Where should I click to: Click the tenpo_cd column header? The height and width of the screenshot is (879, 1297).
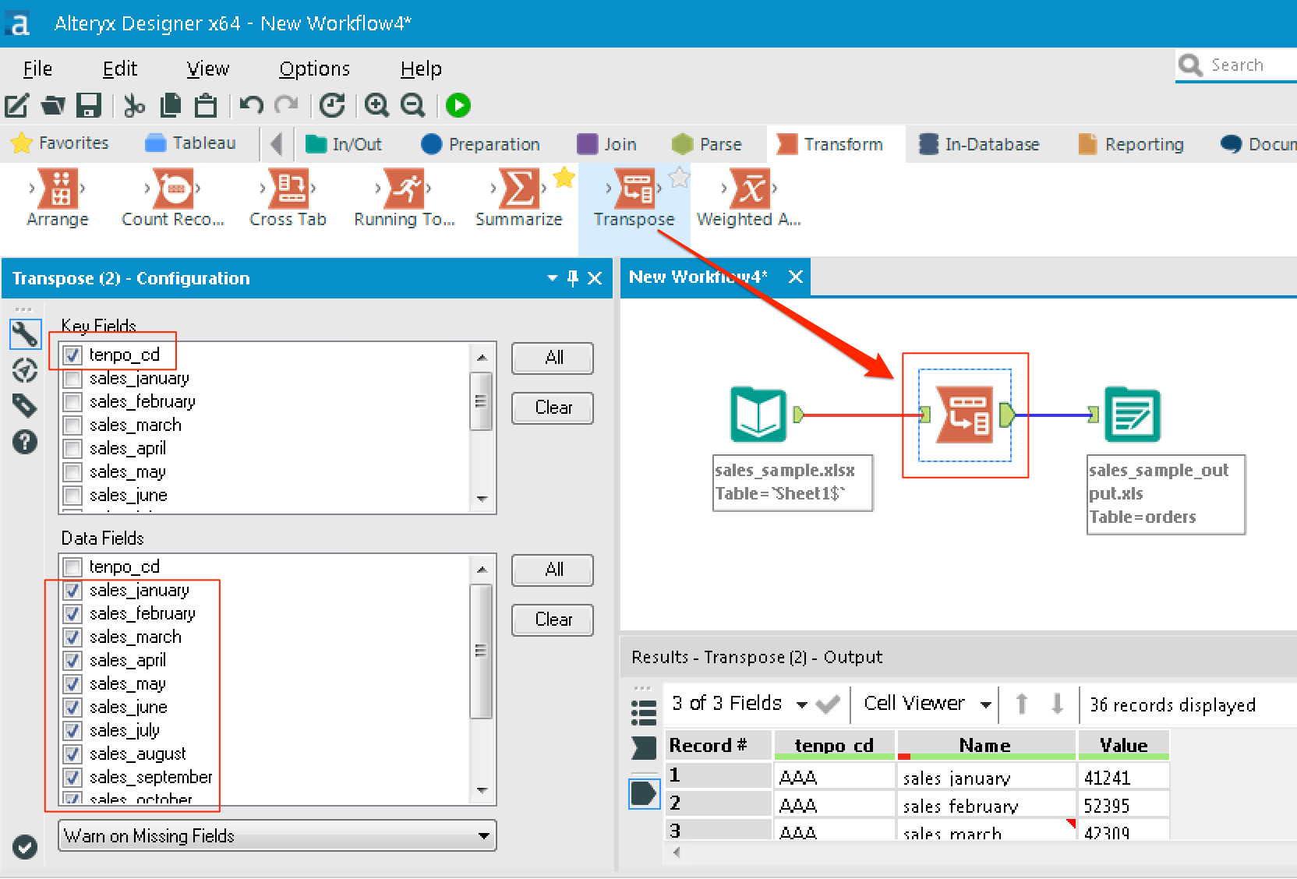tap(834, 745)
